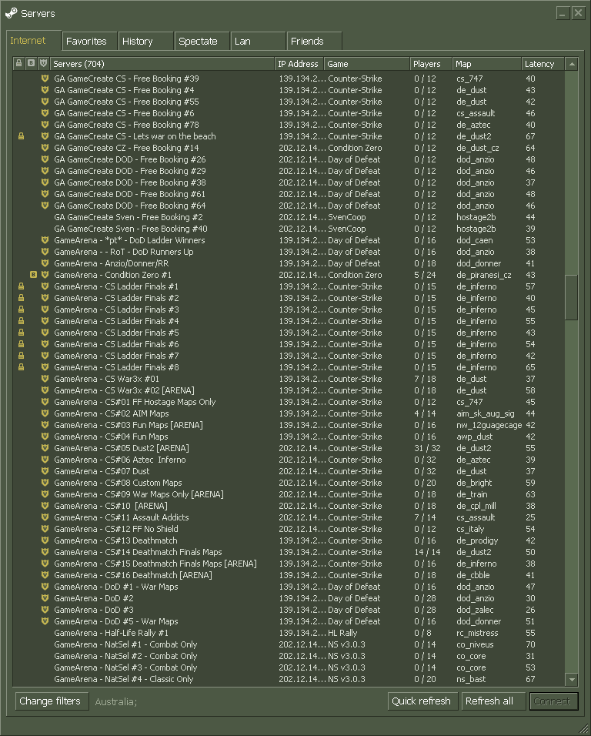Click VAC shield on CS#08 Custom Maps row
Screen dimensions: 591x736
pyautogui.click(x=45, y=483)
